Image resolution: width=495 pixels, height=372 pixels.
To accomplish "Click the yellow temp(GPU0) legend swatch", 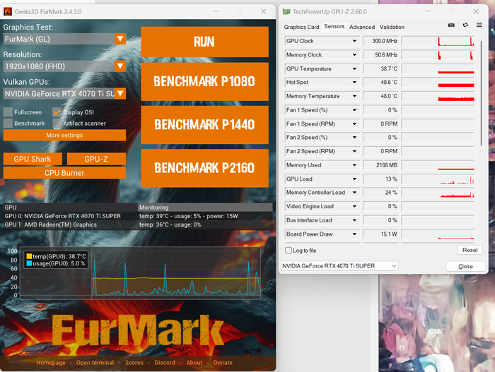I will pyautogui.click(x=29, y=256).
